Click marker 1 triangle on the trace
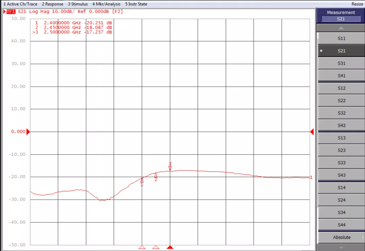 point(142,180)
